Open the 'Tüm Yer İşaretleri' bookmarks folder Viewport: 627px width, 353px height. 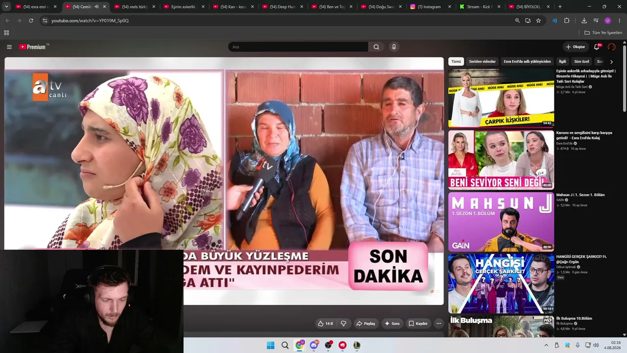603,33
